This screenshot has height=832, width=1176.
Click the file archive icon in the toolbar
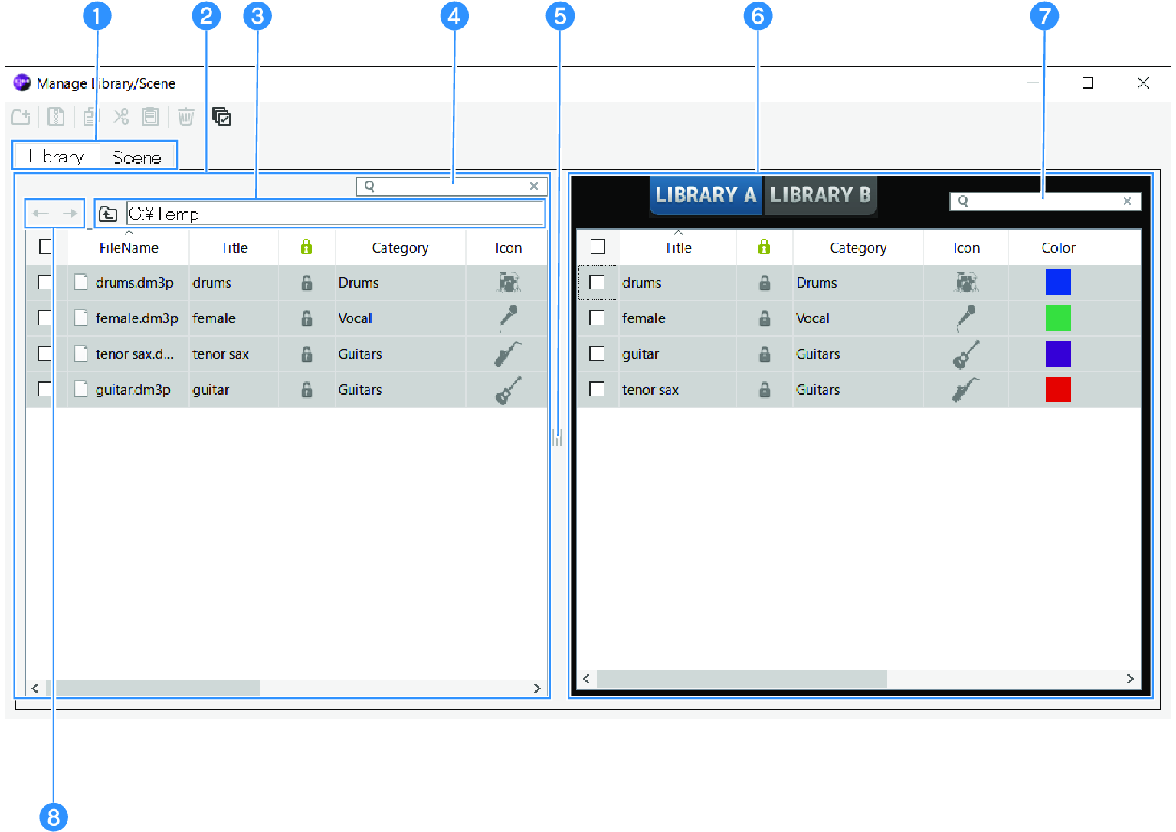point(55,116)
